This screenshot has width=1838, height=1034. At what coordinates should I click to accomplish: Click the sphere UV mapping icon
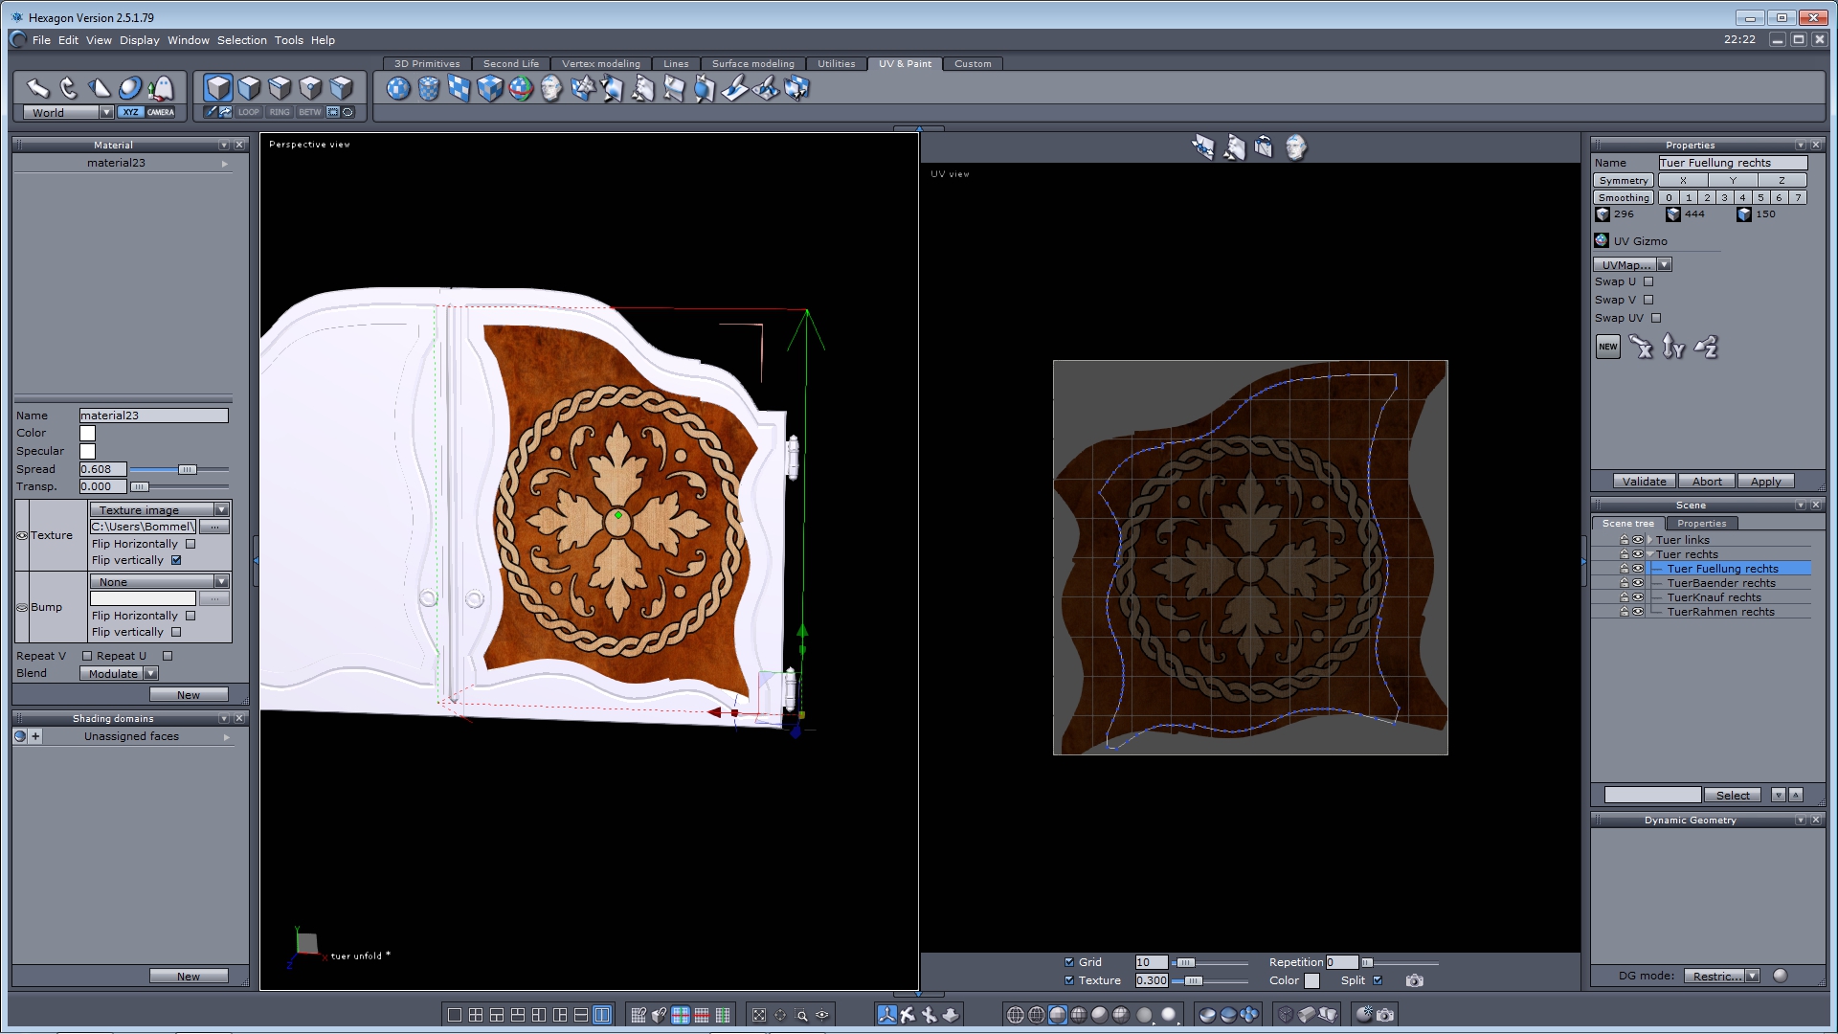[398, 89]
